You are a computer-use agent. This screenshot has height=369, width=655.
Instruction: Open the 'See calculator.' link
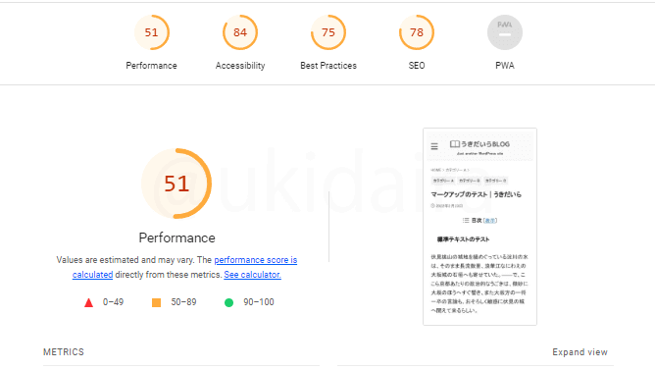pyautogui.click(x=252, y=275)
